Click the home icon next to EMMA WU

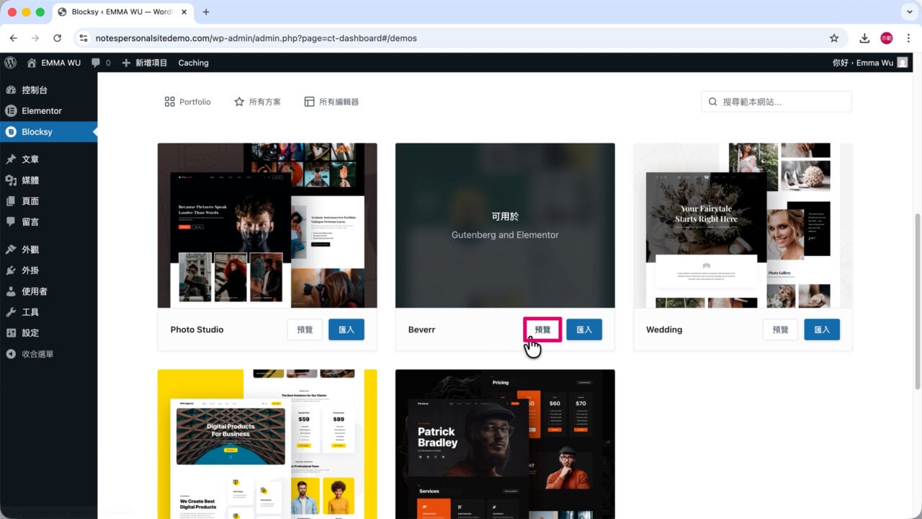click(x=32, y=63)
